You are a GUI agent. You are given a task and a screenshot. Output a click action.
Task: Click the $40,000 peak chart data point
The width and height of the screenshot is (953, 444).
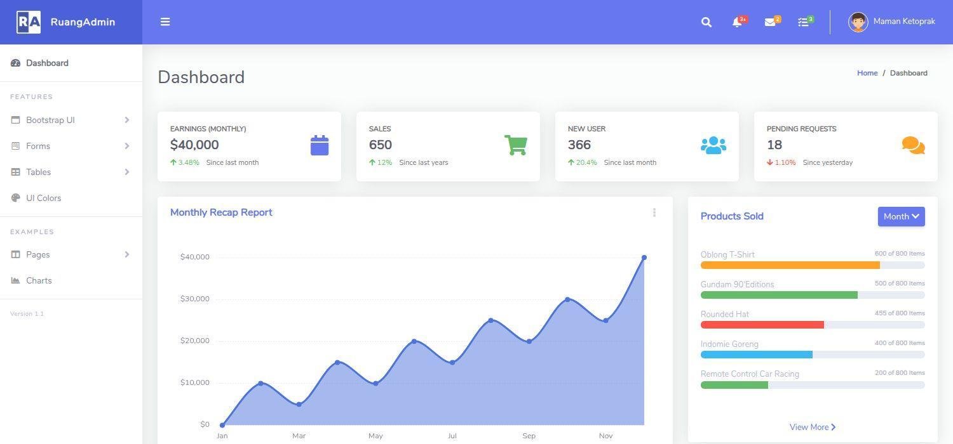644,258
